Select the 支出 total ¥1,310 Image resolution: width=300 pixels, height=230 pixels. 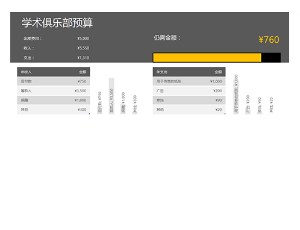point(83,58)
